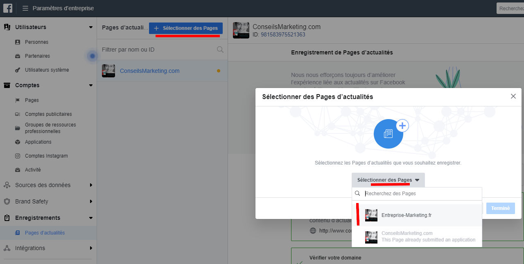This screenshot has height=264, width=524.
Task: Collapse the Comptes section arrow
Action: point(91,86)
